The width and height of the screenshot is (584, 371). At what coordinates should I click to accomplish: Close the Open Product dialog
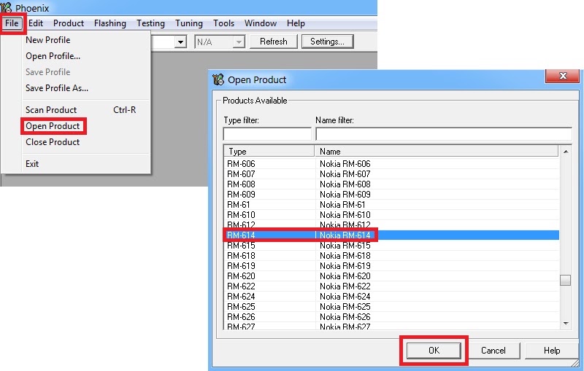[563, 76]
